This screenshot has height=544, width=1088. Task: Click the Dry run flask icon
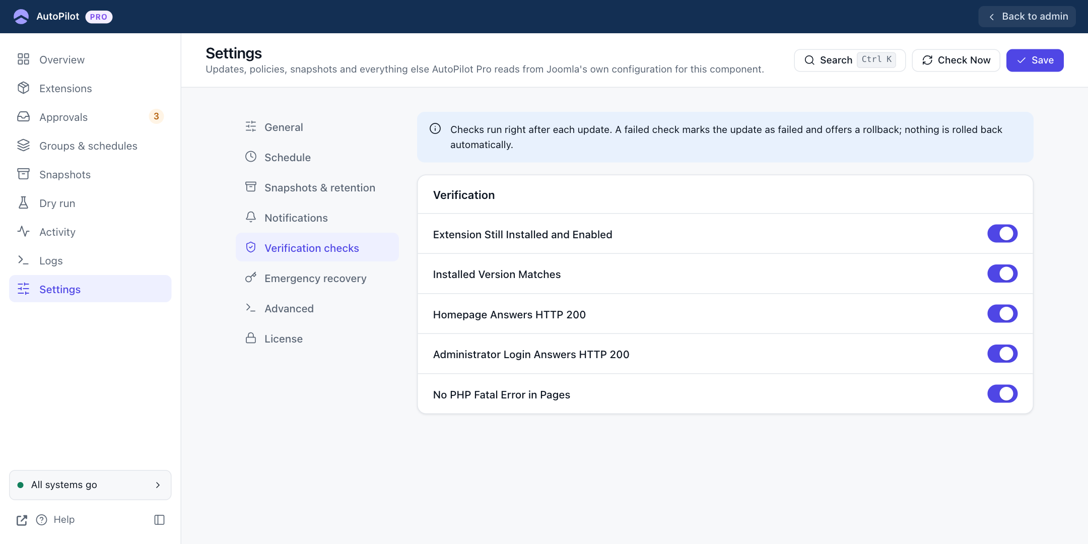point(23,203)
